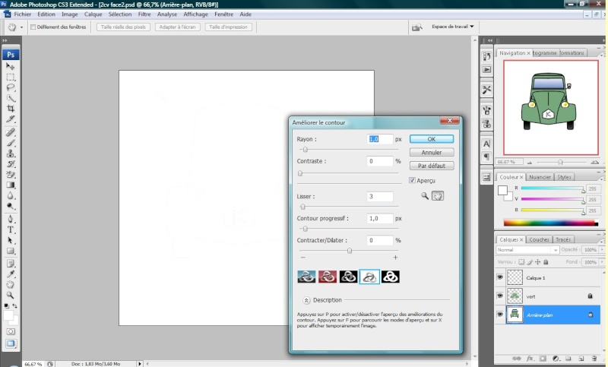This screenshot has height=367, width=608.
Task: Enable Défilement des fenêtres checkbox
Action: point(33,27)
